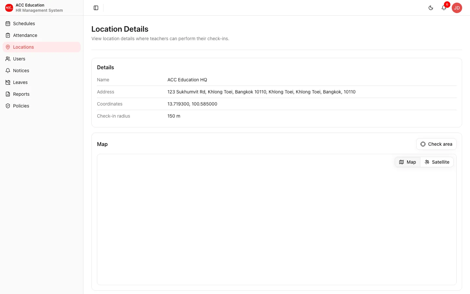This screenshot has width=470, height=294.
Task: Select Locations menu item
Action: [x=41, y=47]
